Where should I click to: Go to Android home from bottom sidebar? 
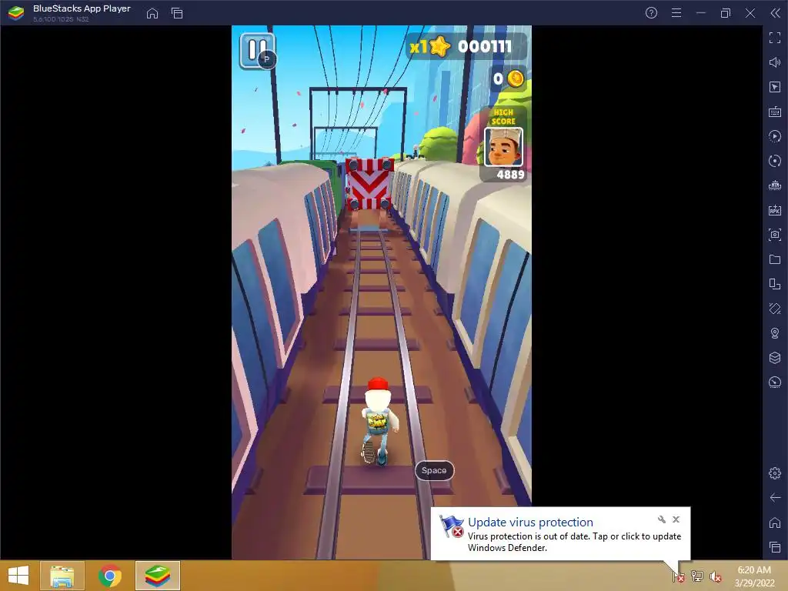click(x=775, y=523)
